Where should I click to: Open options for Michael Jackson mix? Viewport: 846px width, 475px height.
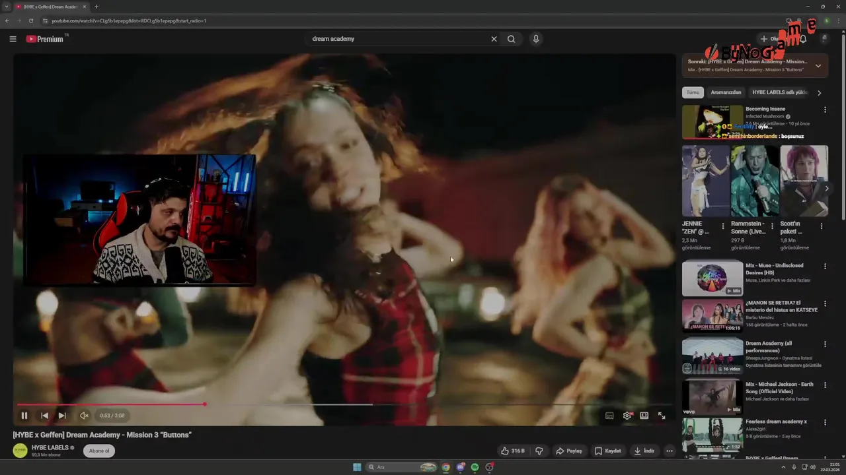click(x=825, y=385)
